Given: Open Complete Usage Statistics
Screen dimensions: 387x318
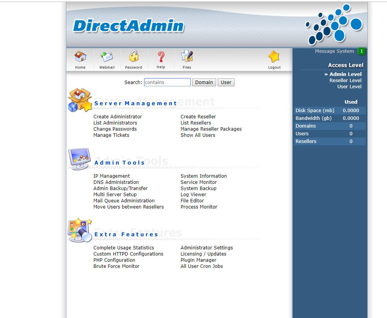Looking at the screenshot, I should [123, 248].
